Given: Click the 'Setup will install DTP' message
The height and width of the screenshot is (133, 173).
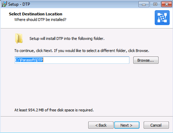Looking at the screenshot, I should [67, 39].
